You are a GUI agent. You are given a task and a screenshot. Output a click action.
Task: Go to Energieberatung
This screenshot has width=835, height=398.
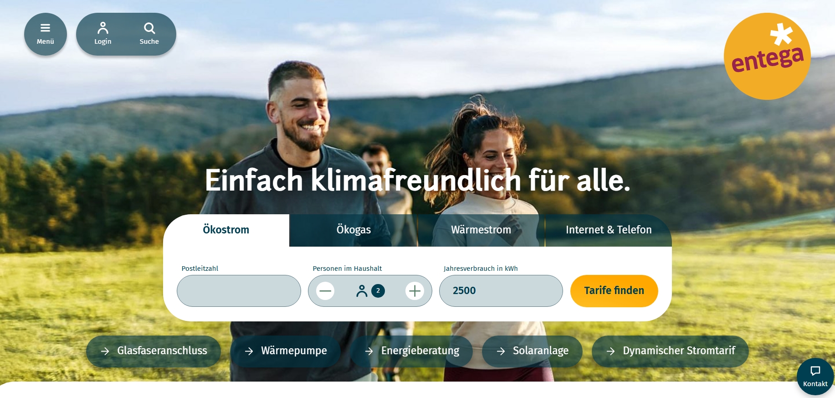coord(411,351)
